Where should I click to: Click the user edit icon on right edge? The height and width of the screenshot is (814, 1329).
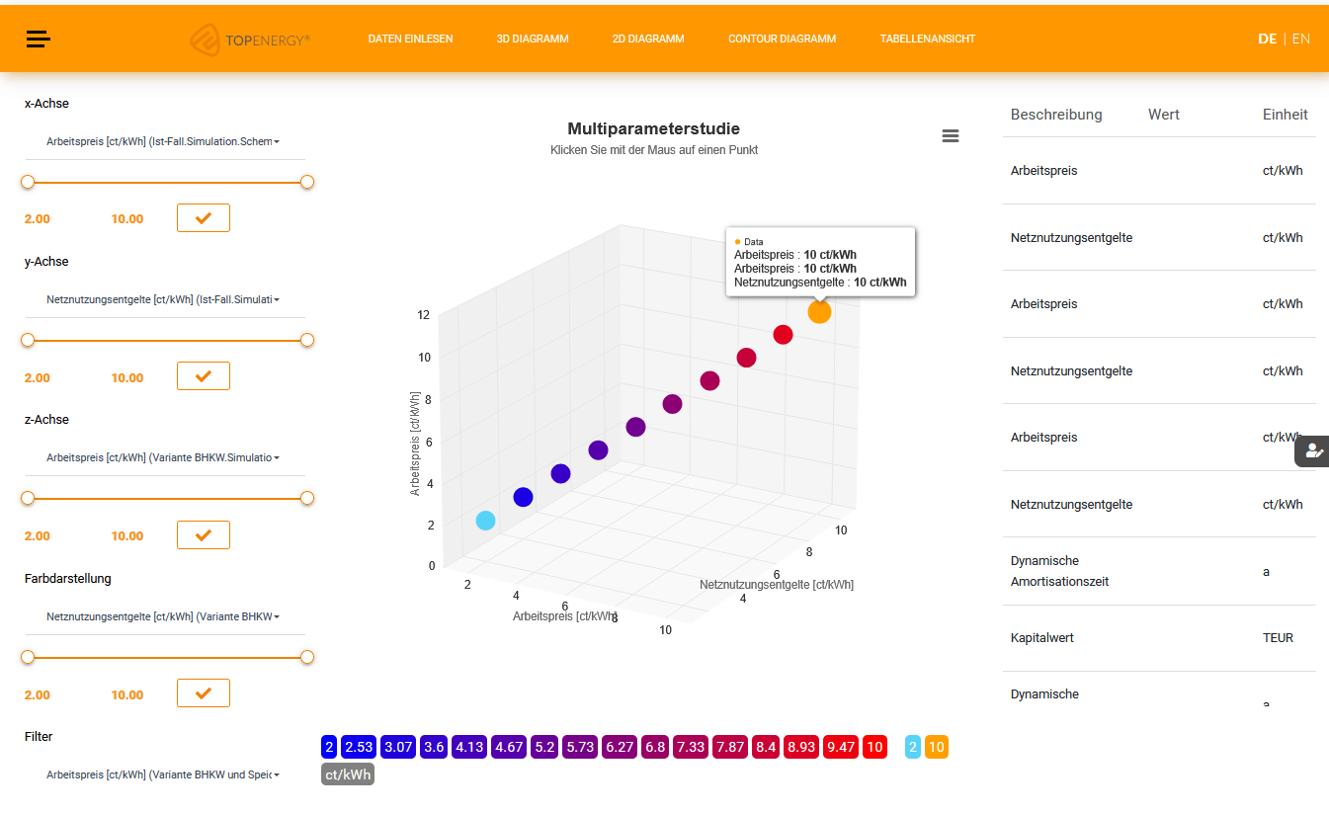1312,450
